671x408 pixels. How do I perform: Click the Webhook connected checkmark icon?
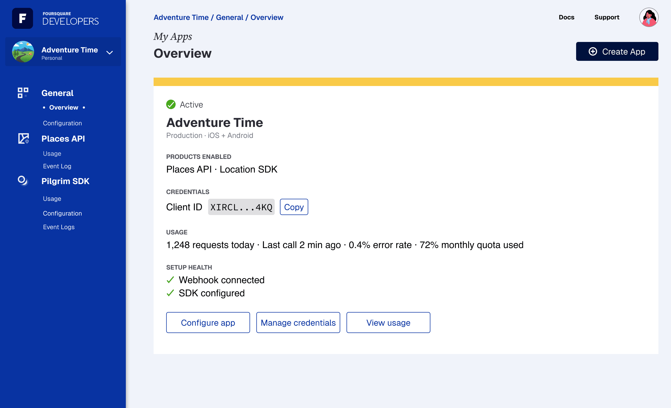(170, 280)
